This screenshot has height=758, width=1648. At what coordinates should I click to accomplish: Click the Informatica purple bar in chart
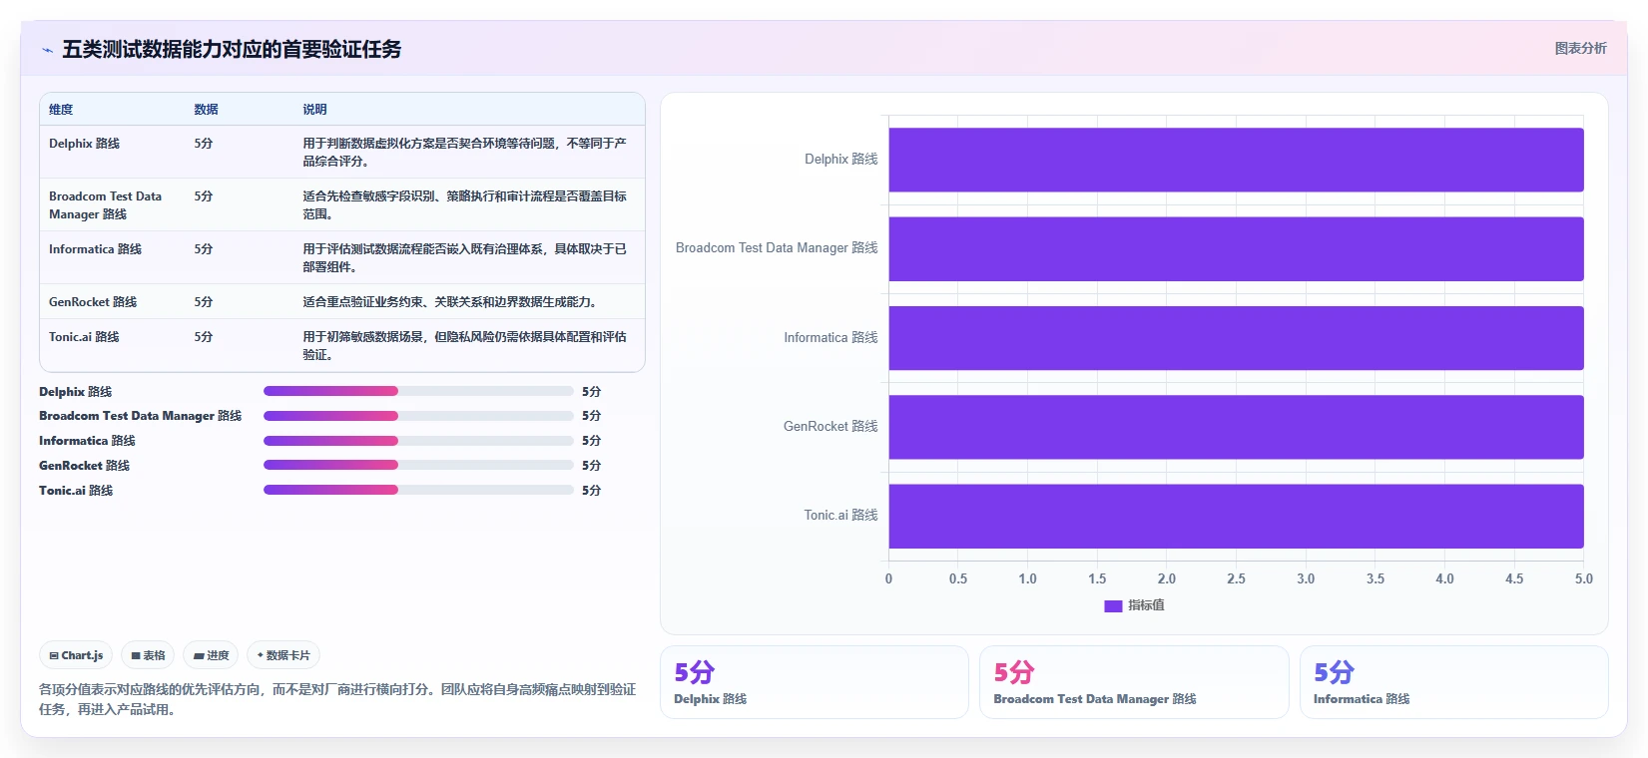coord(1236,338)
